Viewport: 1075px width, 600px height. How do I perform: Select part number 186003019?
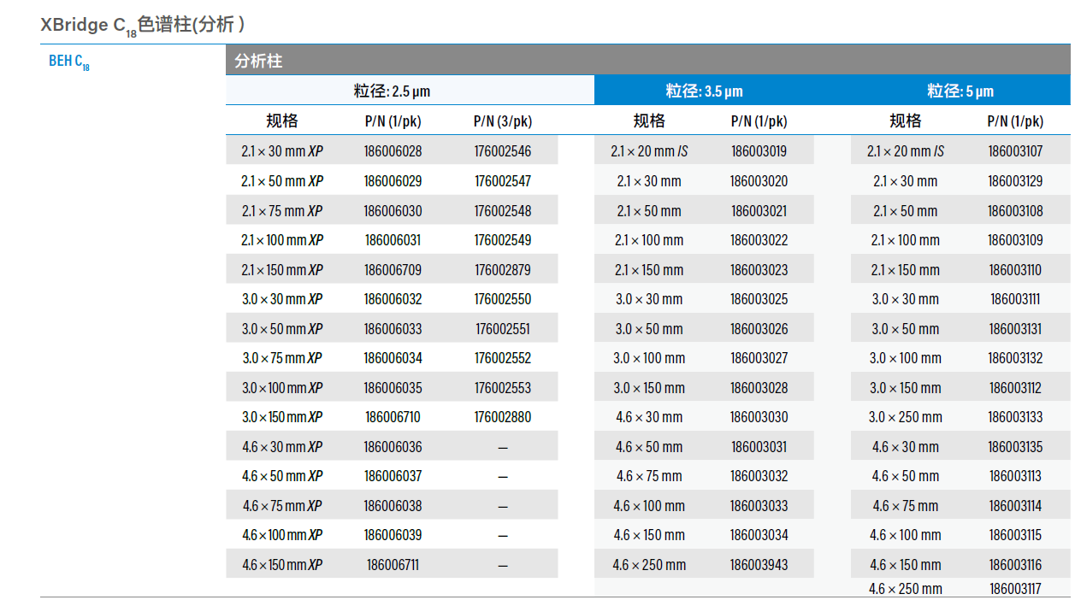click(759, 151)
